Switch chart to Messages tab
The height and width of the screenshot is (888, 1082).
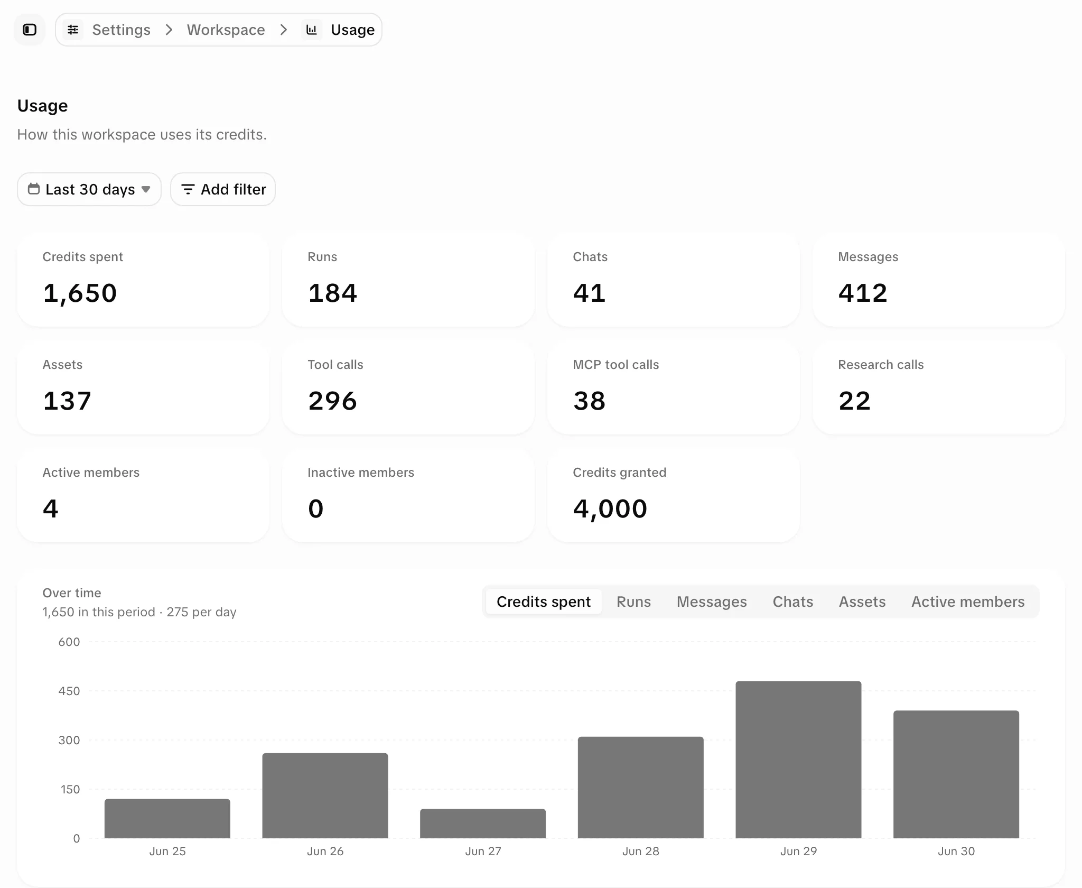[712, 602]
